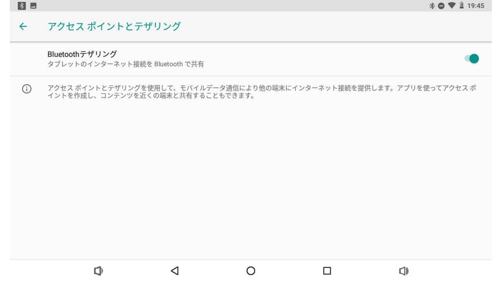
Task: Tap the circle home navigation button
Action: pos(251,271)
